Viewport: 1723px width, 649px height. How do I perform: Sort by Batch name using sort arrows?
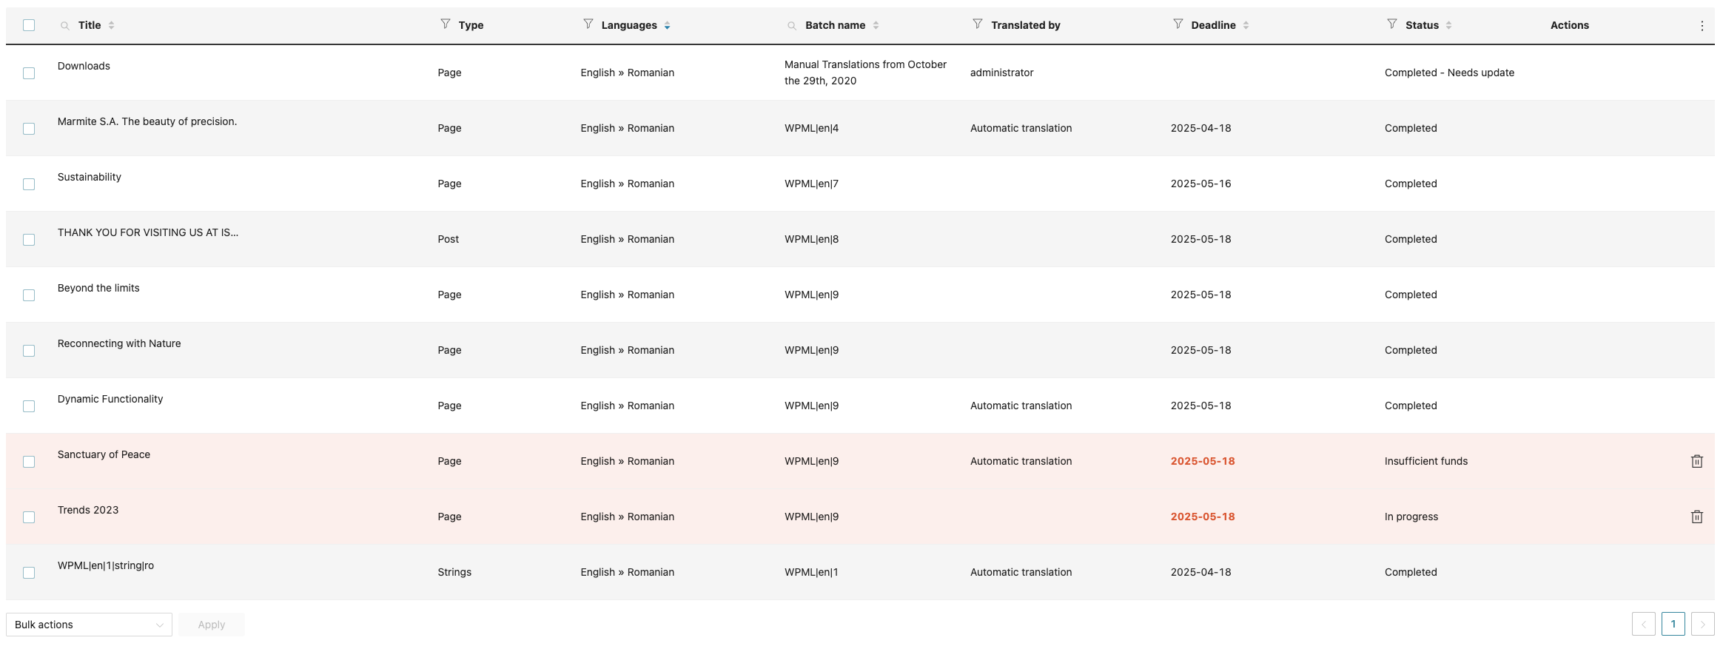point(876,25)
